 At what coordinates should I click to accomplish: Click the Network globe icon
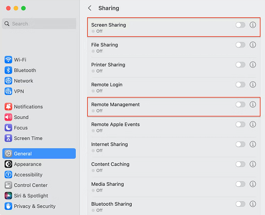(x=8, y=81)
